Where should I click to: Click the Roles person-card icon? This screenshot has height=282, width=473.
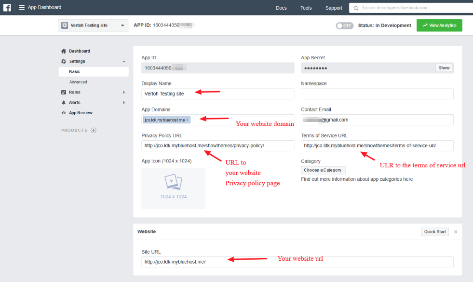[63, 92]
